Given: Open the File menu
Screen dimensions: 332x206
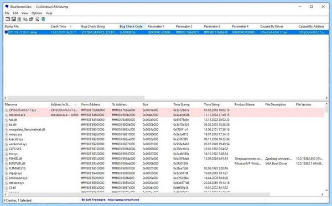Looking at the screenshot, I should click(x=7, y=13).
